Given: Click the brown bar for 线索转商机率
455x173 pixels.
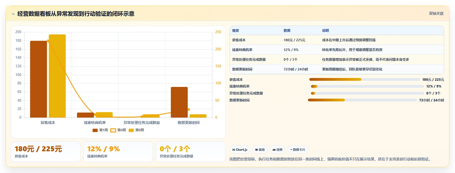Looking at the screenshot, I should [x=86, y=115].
